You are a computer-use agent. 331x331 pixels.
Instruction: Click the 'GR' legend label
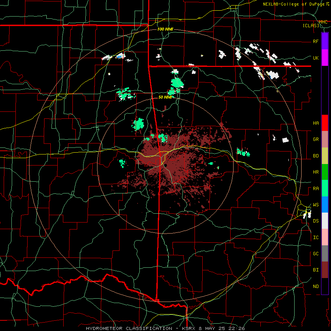[x=316, y=139]
